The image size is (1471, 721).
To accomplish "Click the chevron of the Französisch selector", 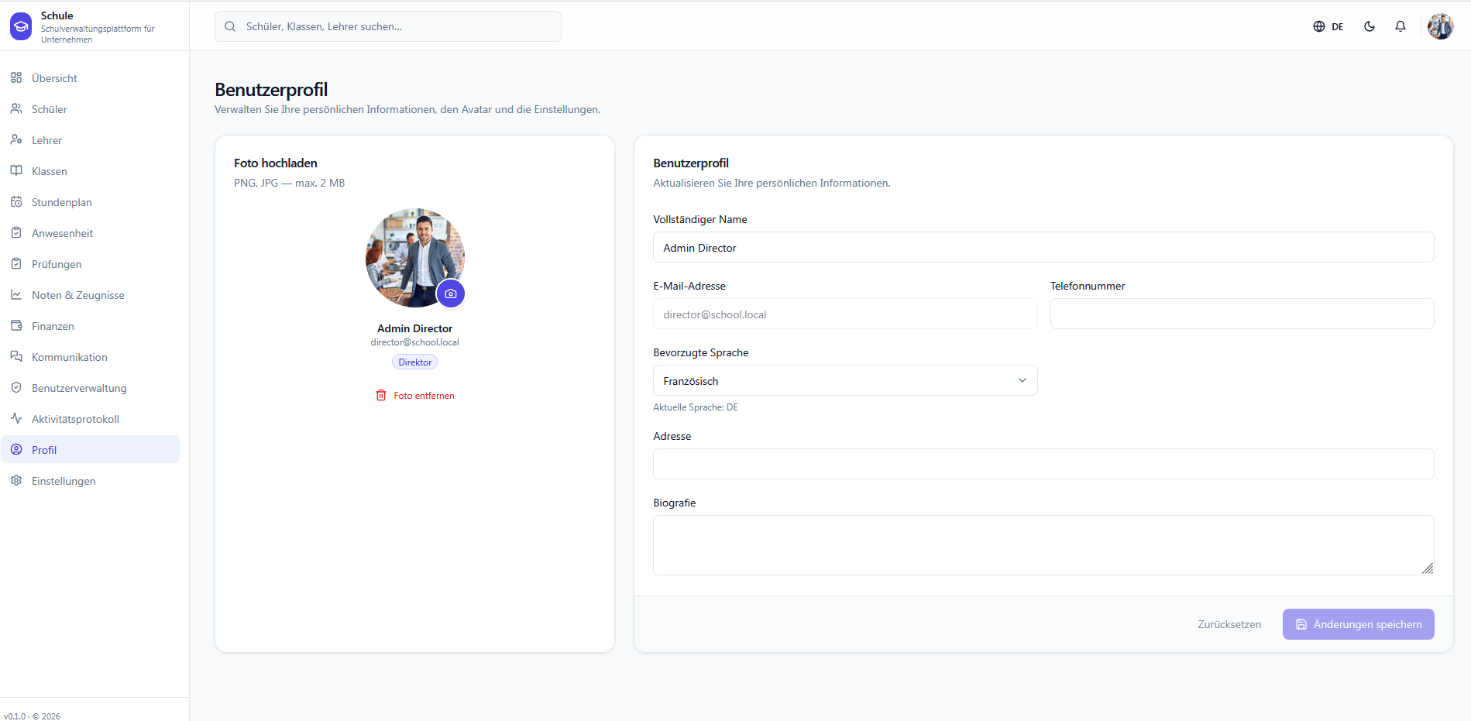I will coord(1022,380).
